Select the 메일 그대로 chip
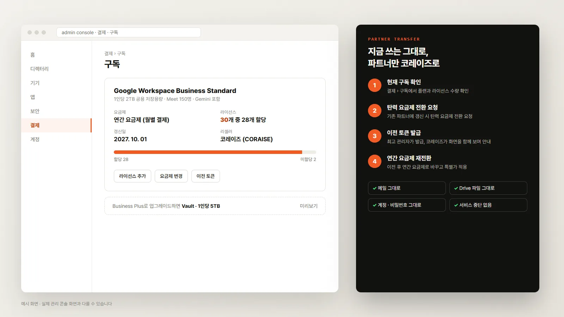This screenshot has height=317, width=564. click(x=407, y=188)
